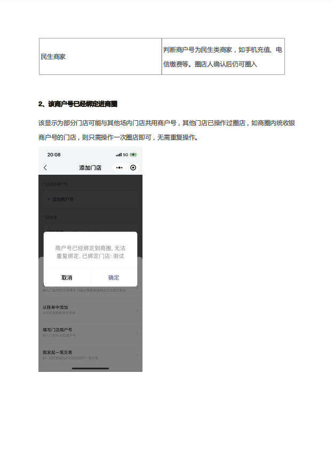Tap the back arrow in phone header
The height and width of the screenshot is (451, 333).
pyautogui.click(x=45, y=167)
